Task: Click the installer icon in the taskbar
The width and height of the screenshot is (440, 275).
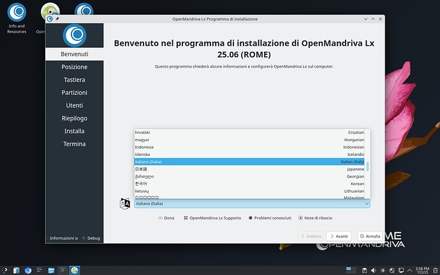Action: 75,270
